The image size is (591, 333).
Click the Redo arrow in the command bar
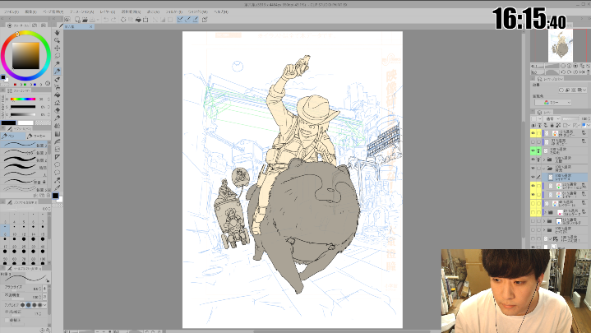[113, 19]
